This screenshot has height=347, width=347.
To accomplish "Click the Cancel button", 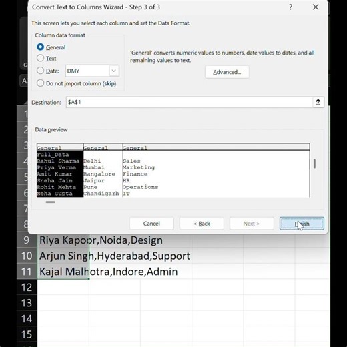I will [151, 224].
